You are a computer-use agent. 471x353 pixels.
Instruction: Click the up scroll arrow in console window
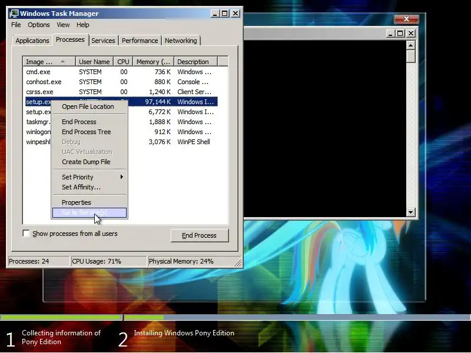point(410,45)
